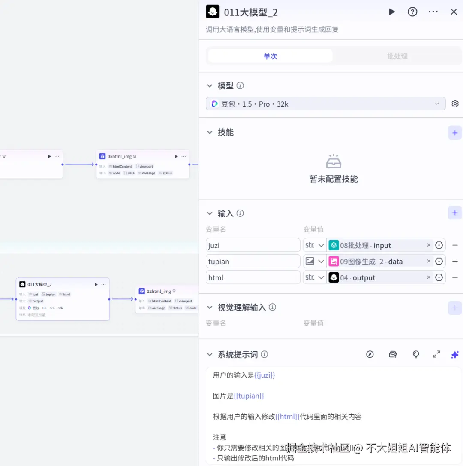Image resolution: width=463 pixels, height=466 pixels.
Task: Run the 05html_img node on canvas
Action: point(176,156)
